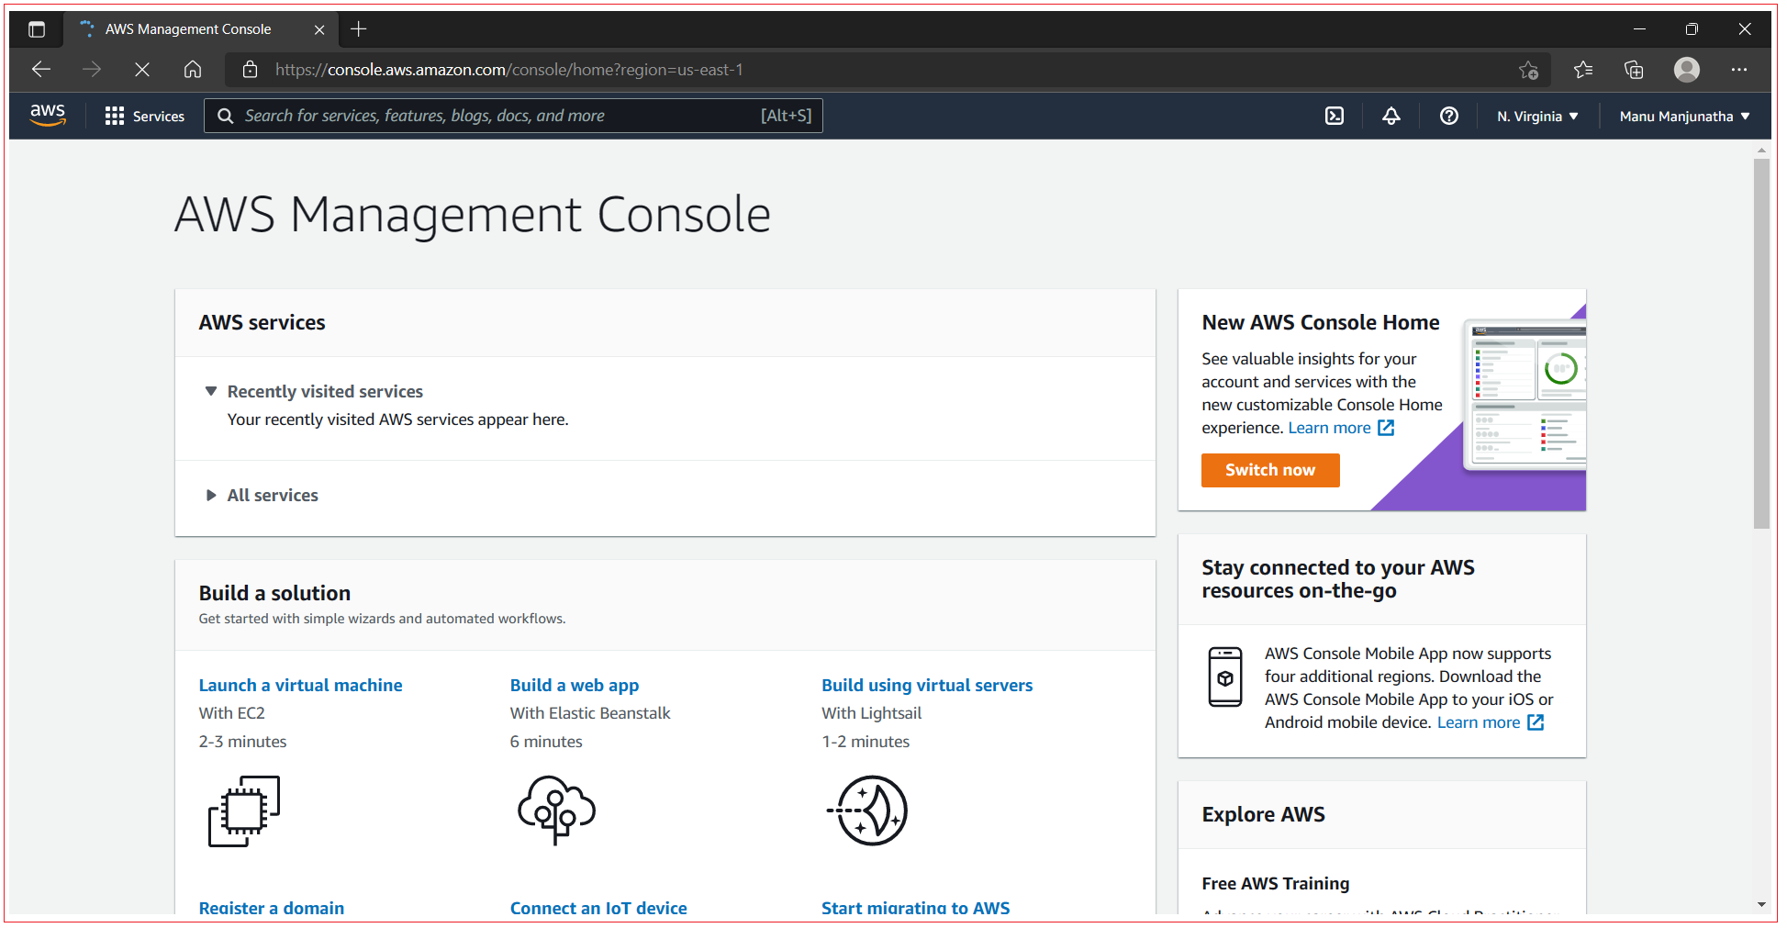Open browser Settings and more menu
Screen dimensions: 1787x928
(1739, 70)
